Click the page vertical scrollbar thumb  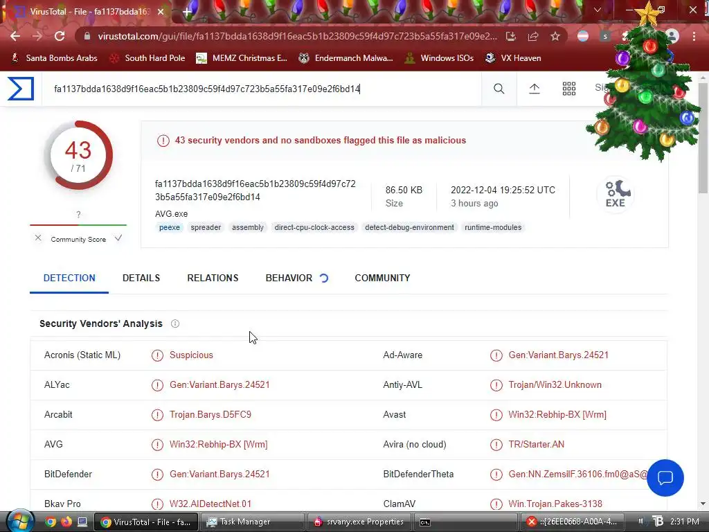703,138
